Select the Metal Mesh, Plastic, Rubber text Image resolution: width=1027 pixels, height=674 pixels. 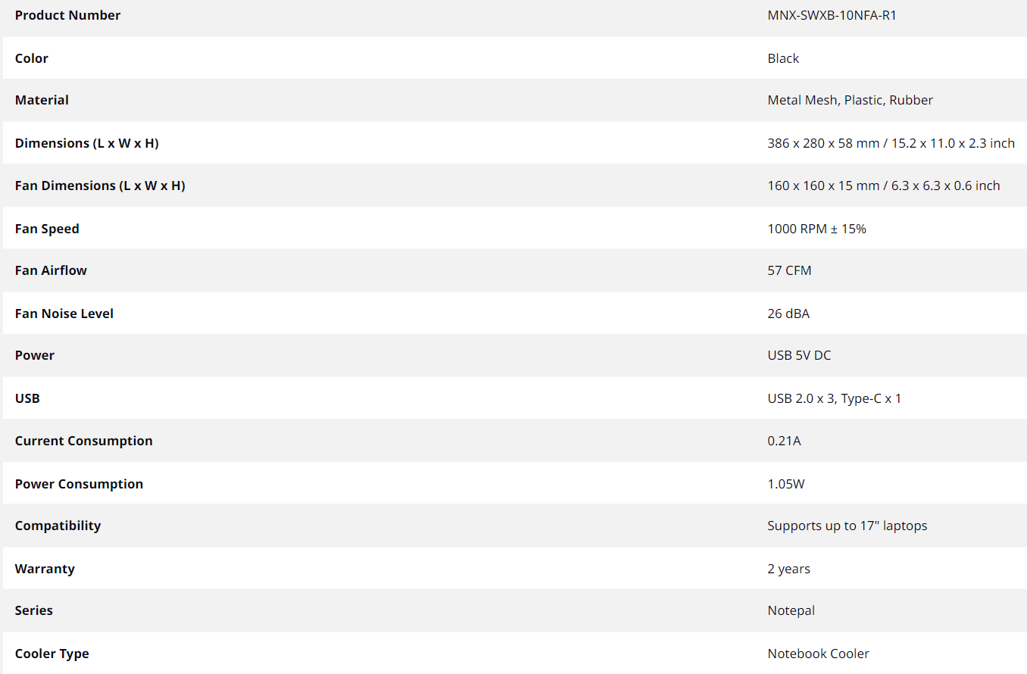[x=850, y=100]
